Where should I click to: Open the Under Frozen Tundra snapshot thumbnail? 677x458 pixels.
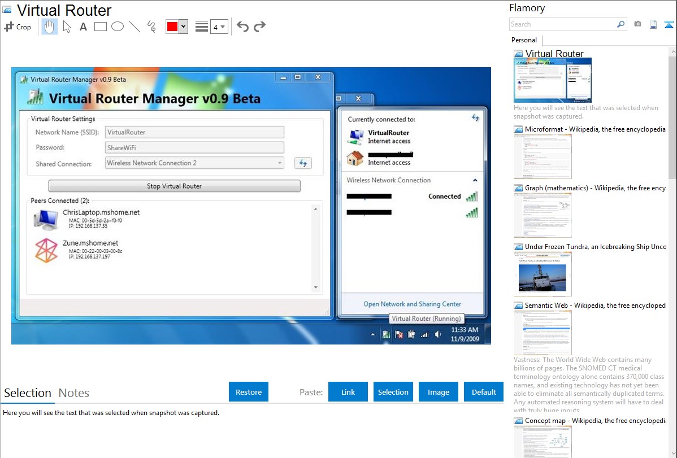(543, 274)
